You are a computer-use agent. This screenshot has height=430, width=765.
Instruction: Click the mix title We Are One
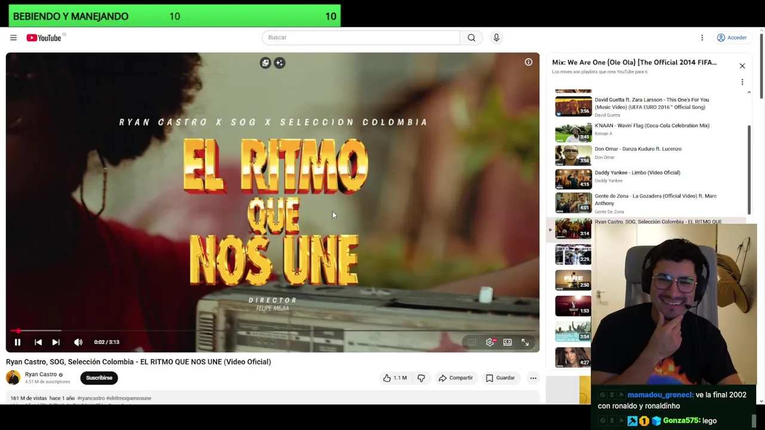634,62
